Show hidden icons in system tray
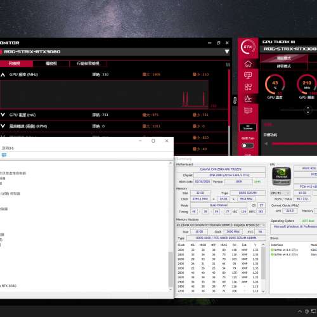The image size is (317, 317). 300,311
